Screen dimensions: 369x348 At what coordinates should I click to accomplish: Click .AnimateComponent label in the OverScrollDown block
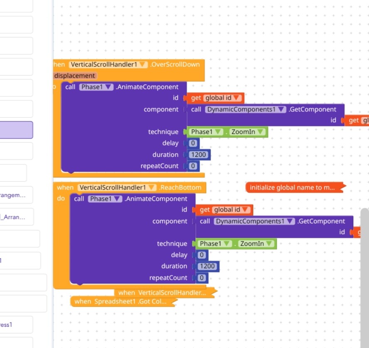pyautogui.click(x=147, y=87)
